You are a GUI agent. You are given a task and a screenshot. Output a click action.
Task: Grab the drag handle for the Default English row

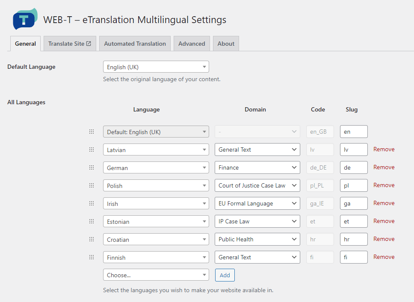coord(92,132)
